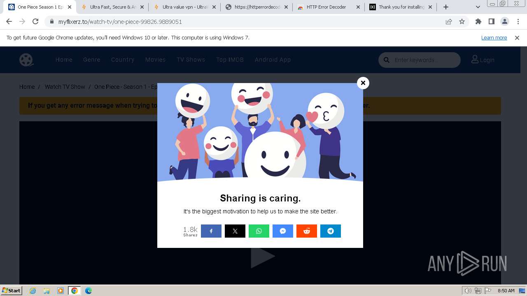Open Action Center flag icon

(x=488, y=291)
